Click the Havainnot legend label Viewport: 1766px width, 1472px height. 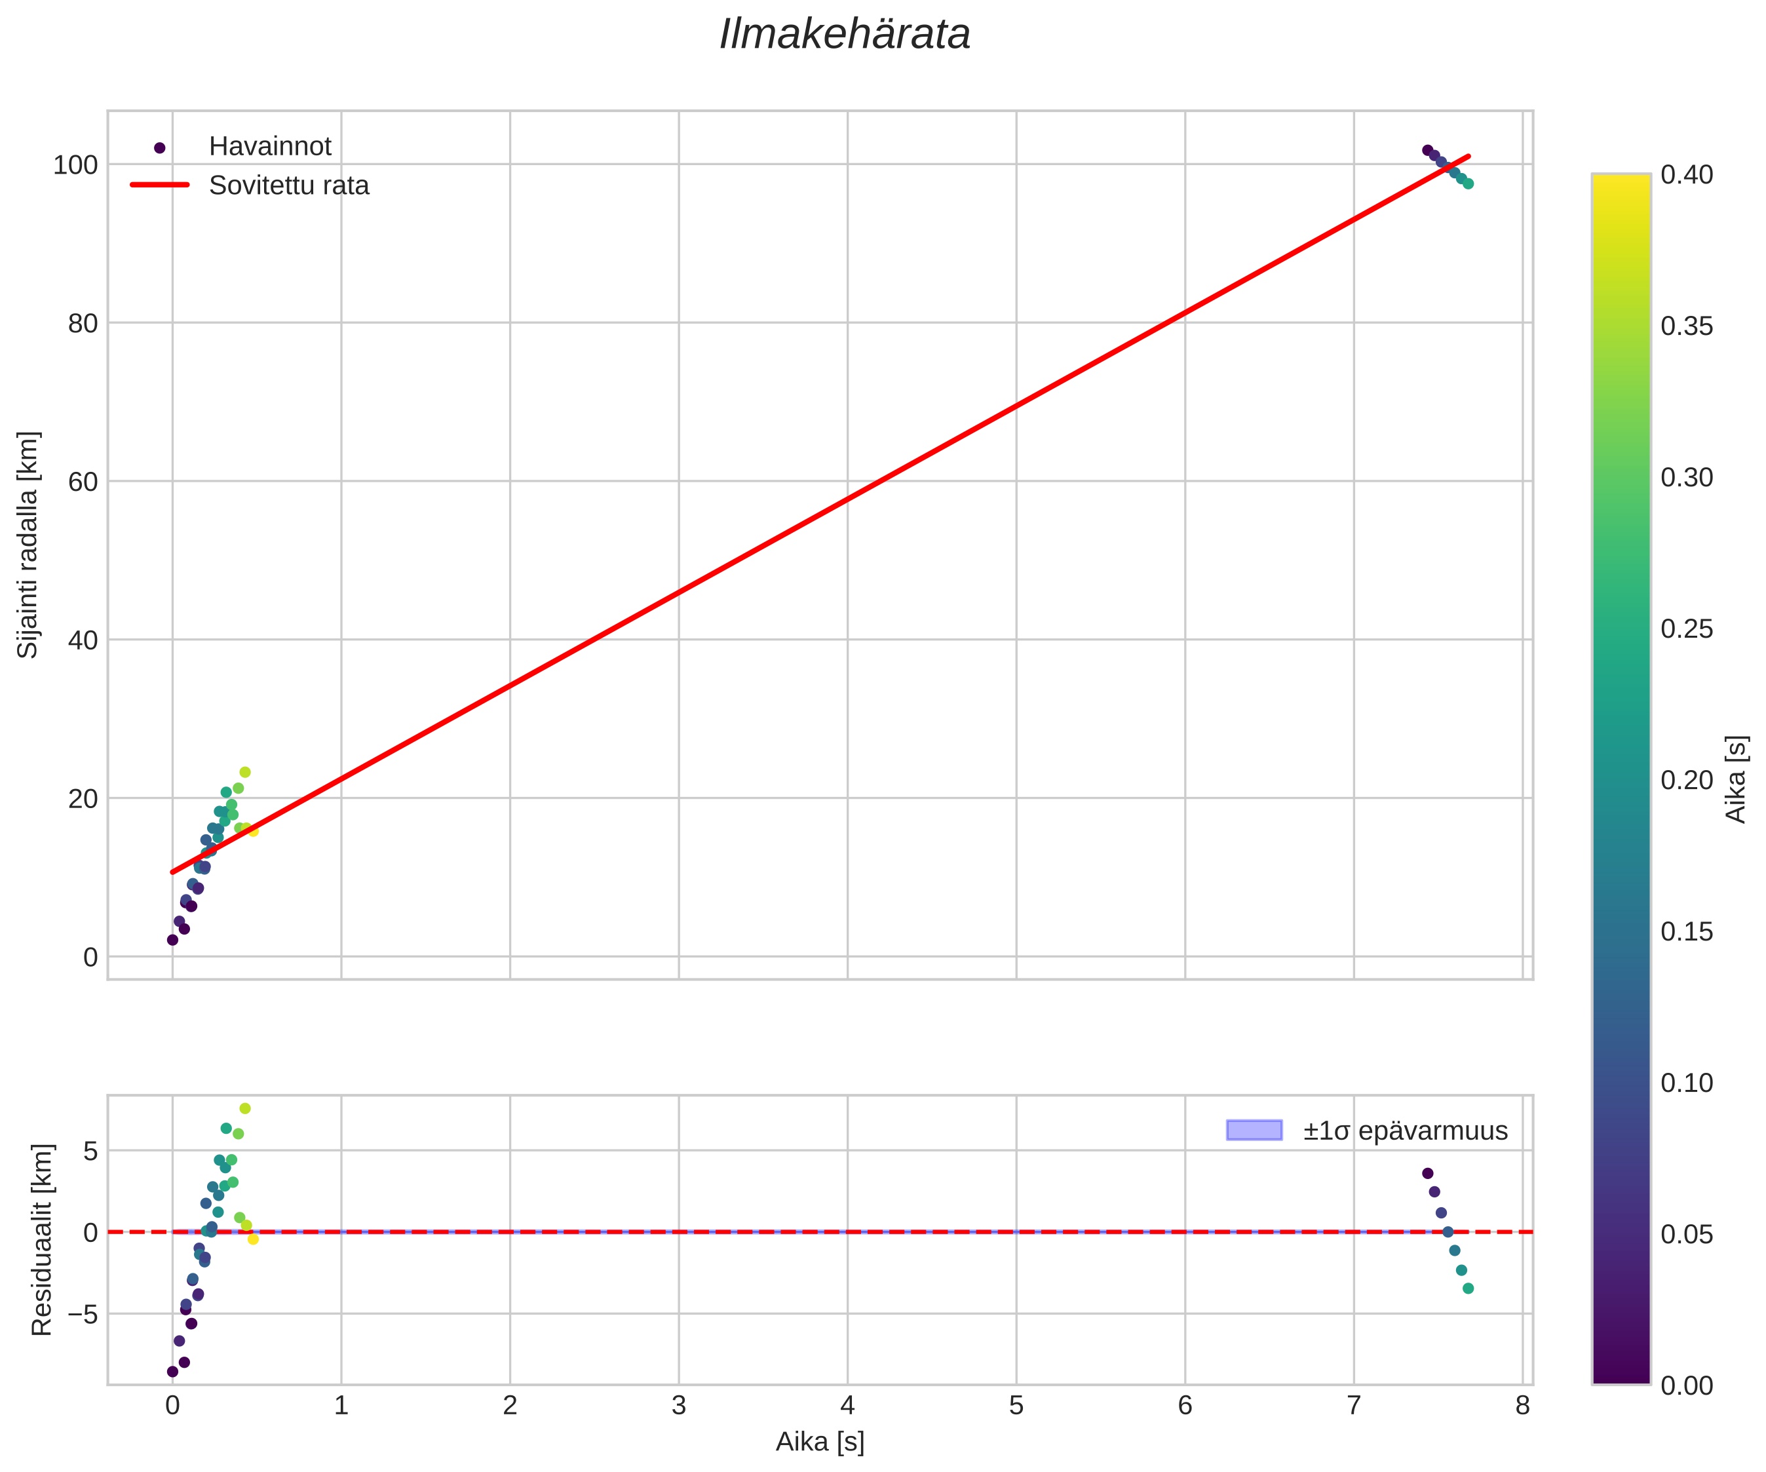pos(270,147)
